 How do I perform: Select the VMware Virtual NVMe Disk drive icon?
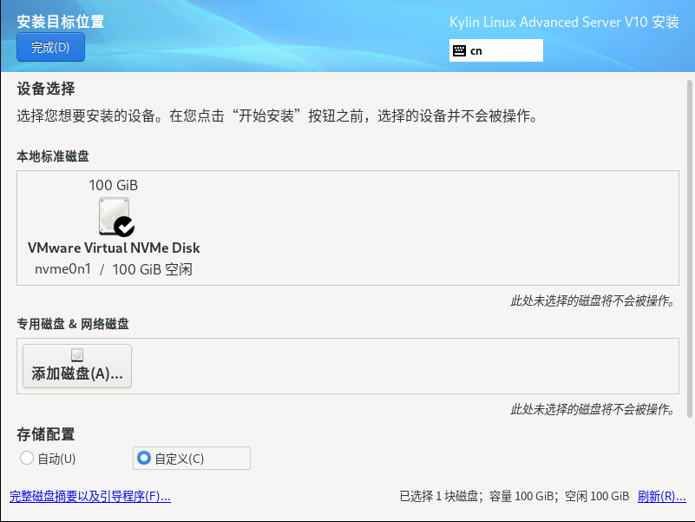pos(115,216)
